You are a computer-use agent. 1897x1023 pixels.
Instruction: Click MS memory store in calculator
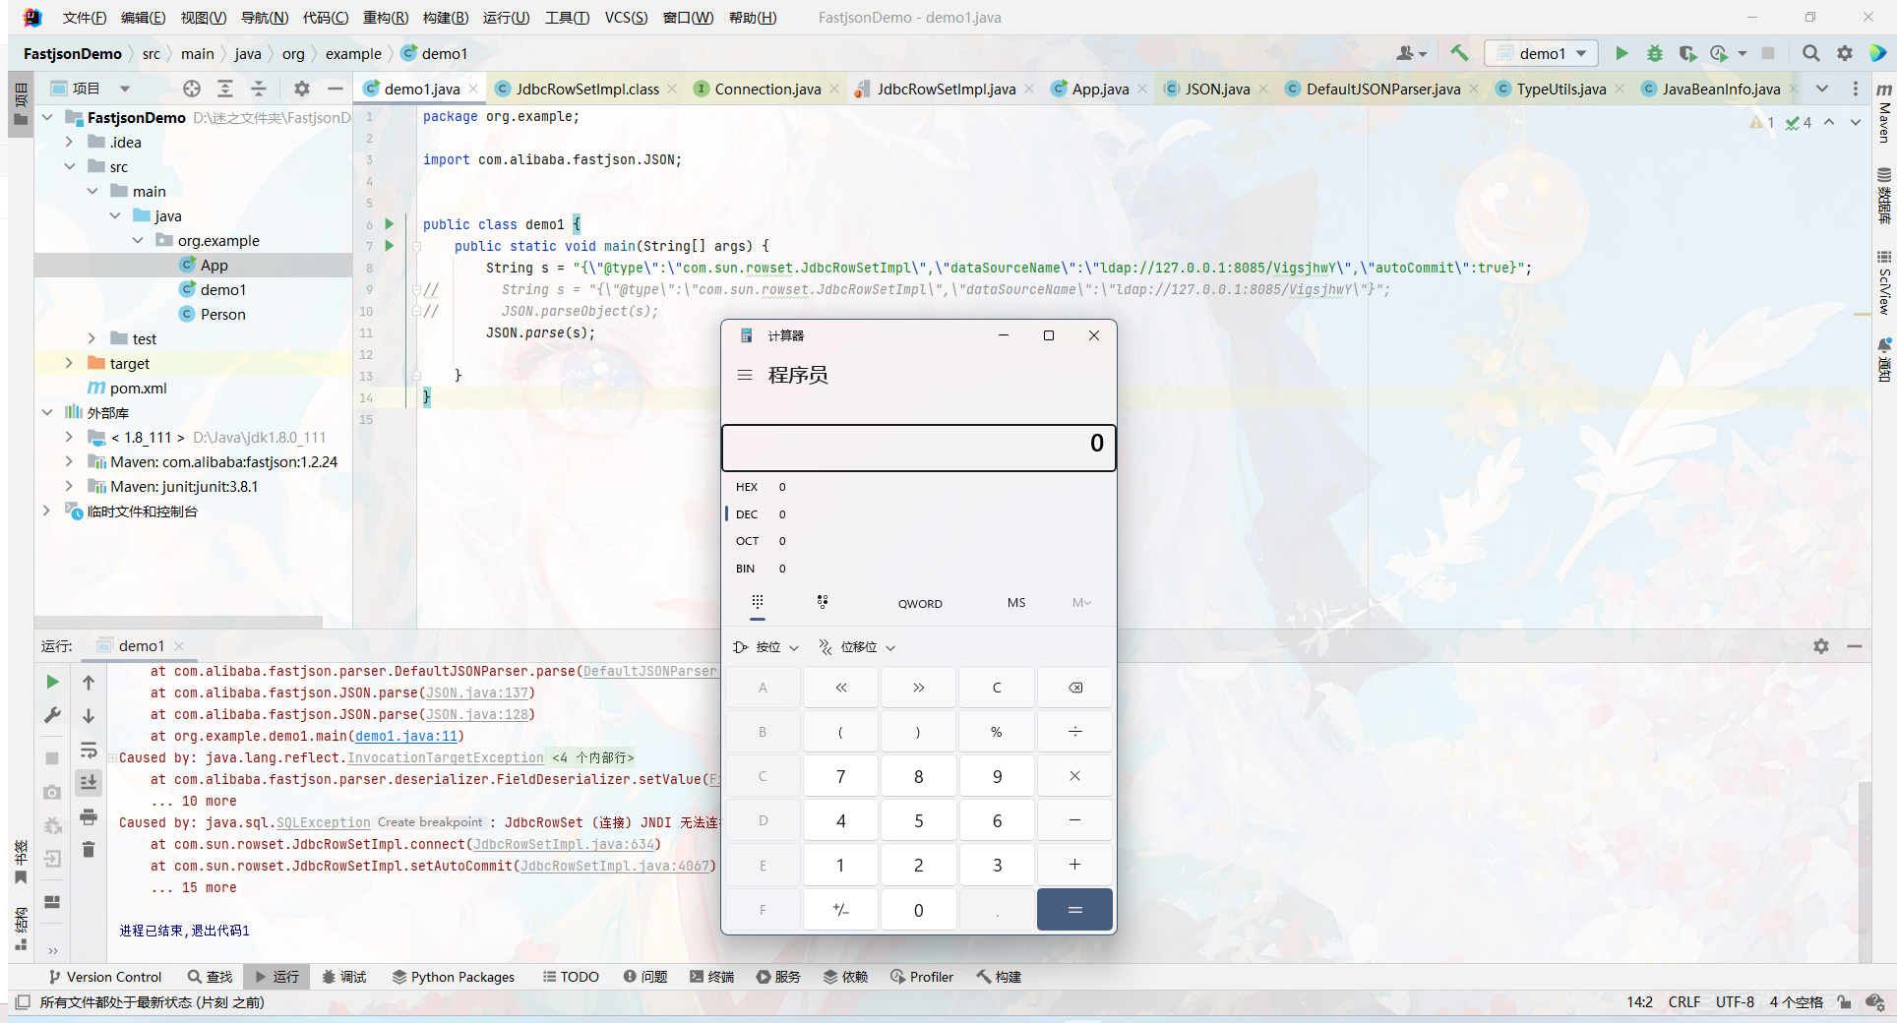(1016, 603)
